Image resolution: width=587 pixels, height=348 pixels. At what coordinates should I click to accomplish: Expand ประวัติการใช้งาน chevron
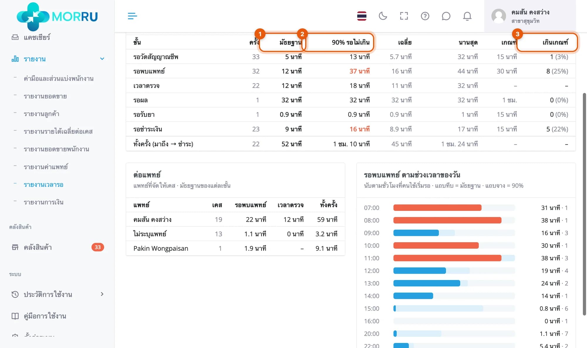tap(102, 294)
